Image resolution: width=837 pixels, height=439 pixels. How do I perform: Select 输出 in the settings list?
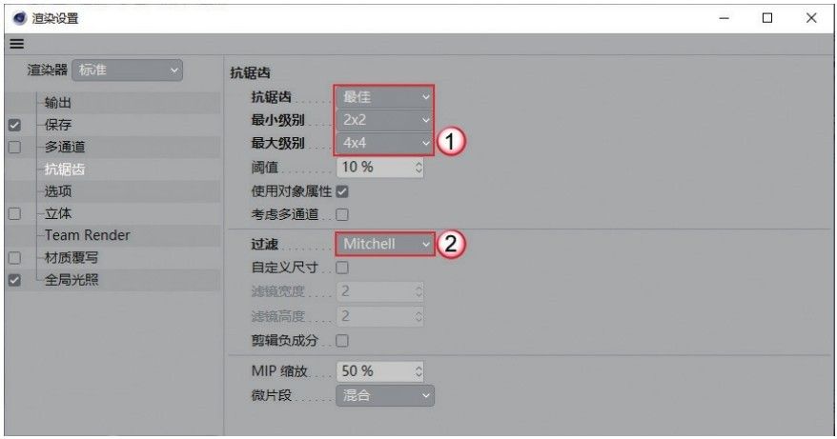pos(58,103)
